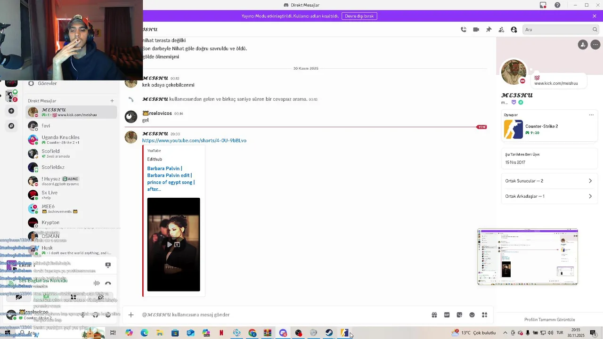This screenshot has width=603, height=339.
Task: Open the GIF picker
Action: tap(447, 315)
